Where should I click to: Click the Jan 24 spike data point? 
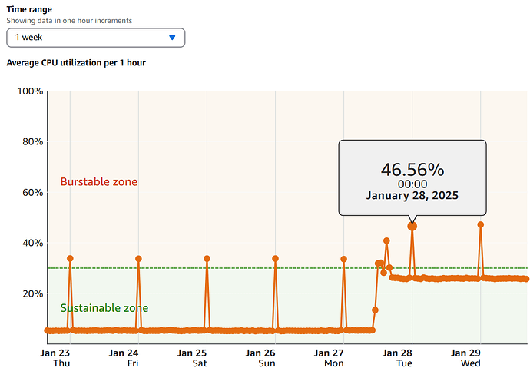click(138, 259)
